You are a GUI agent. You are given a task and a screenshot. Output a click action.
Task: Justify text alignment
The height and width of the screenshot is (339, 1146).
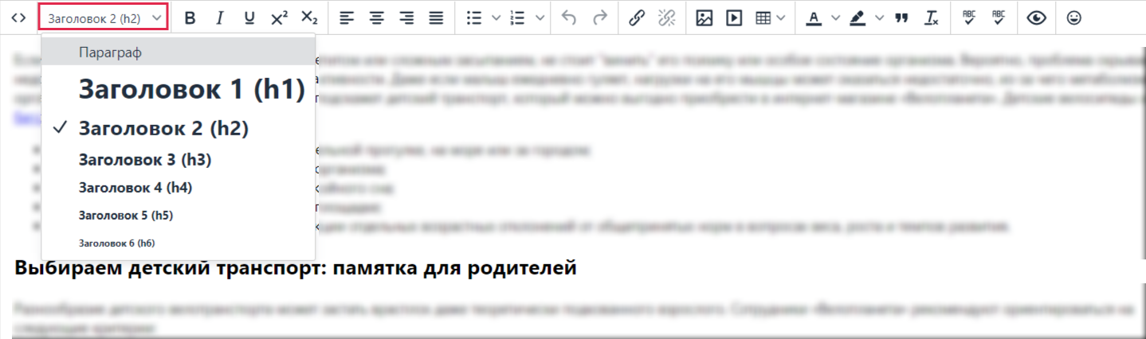pyautogui.click(x=436, y=18)
